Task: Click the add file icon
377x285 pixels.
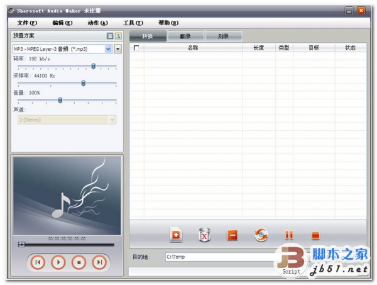Action: coord(176,235)
